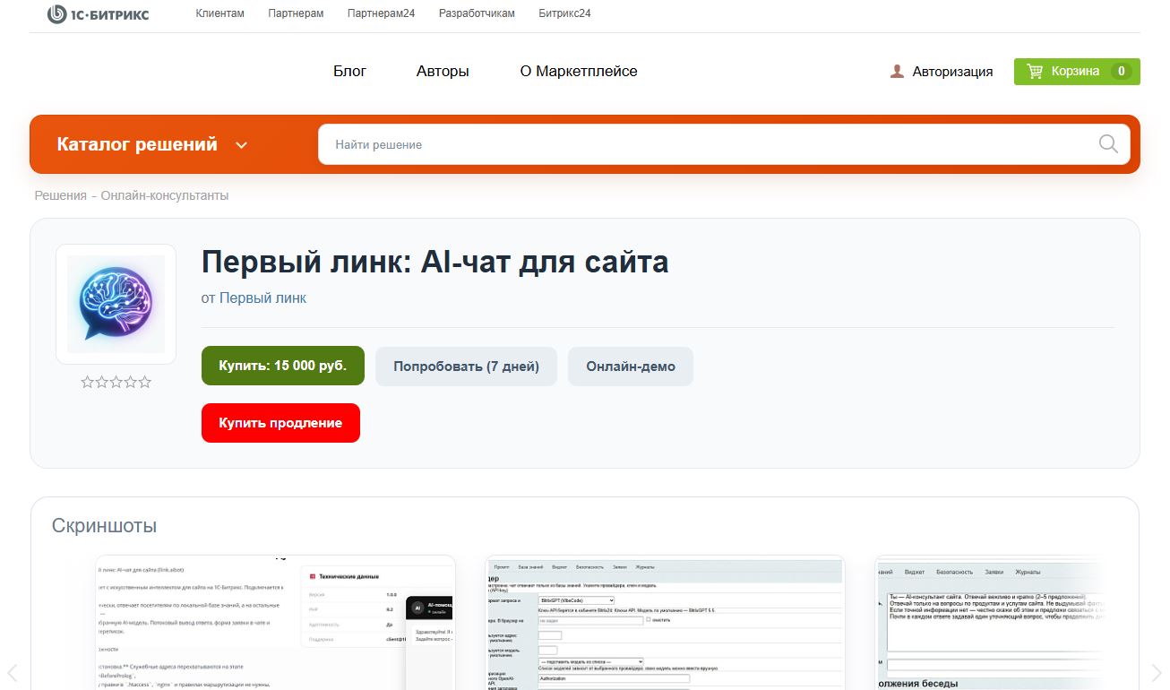Click the Онлайн-консультанты breadcrumb link

point(165,195)
